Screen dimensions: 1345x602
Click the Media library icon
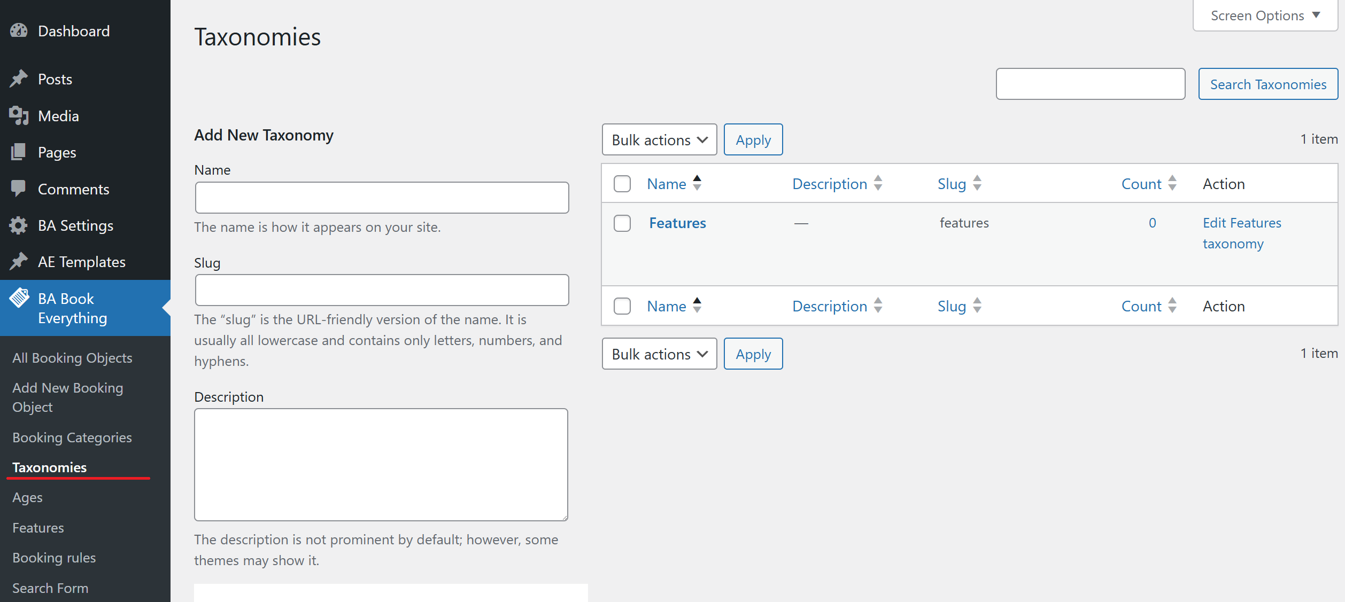click(19, 116)
